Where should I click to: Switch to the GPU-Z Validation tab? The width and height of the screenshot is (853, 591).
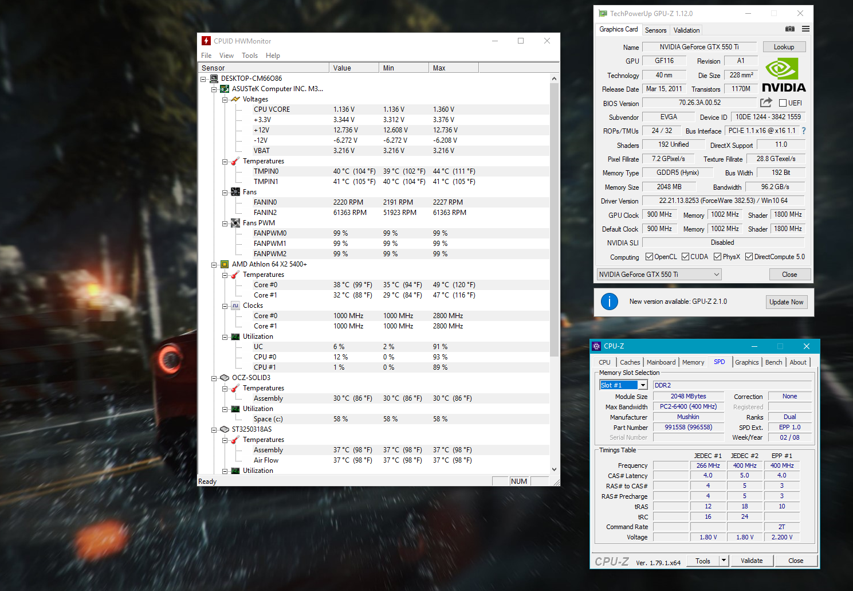(x=686, y=30)
